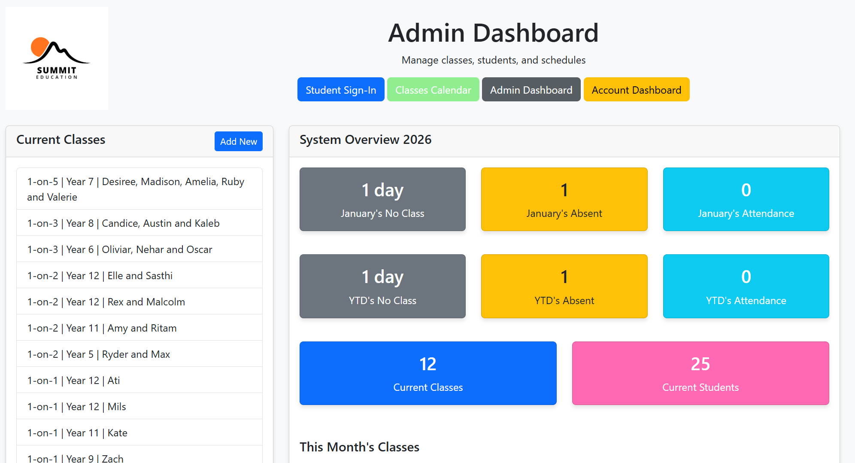Click the January's Absent stat card
This screenshot has height=463, width=855.
coord(564,199)
